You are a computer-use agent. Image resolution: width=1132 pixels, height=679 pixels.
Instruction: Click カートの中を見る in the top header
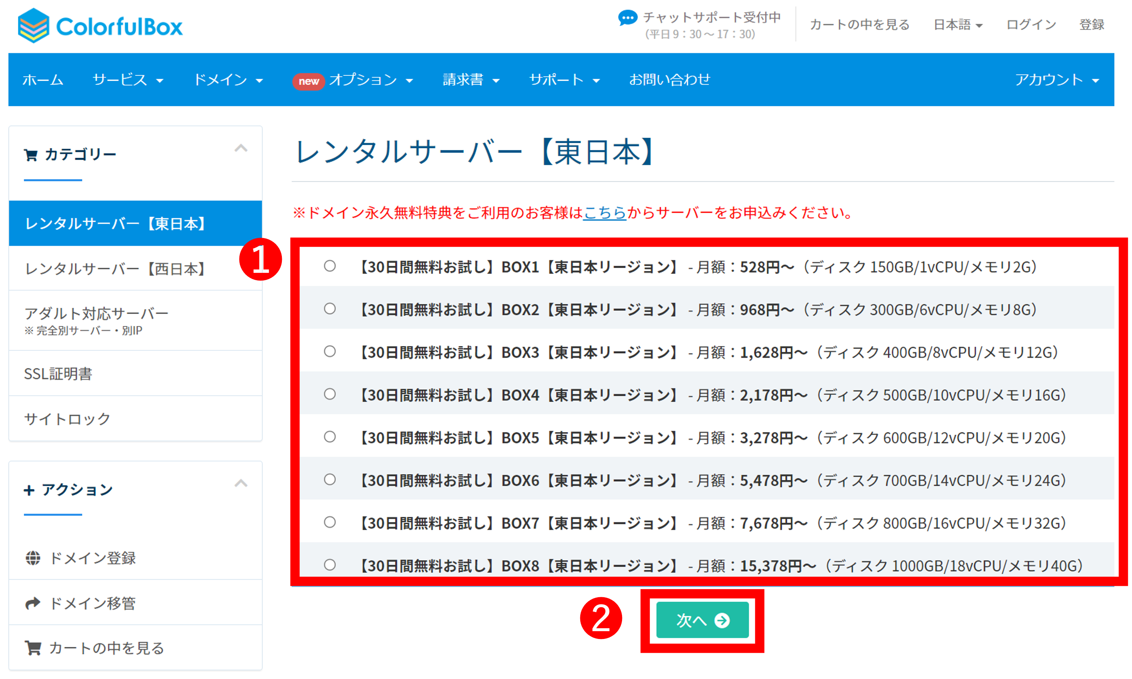tap(859, 24)
